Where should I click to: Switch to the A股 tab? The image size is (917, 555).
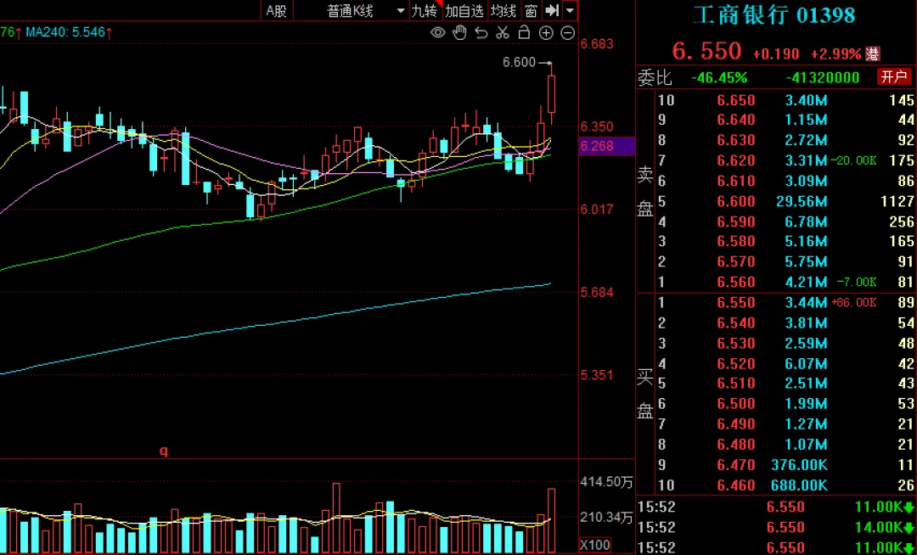[277, 10]
